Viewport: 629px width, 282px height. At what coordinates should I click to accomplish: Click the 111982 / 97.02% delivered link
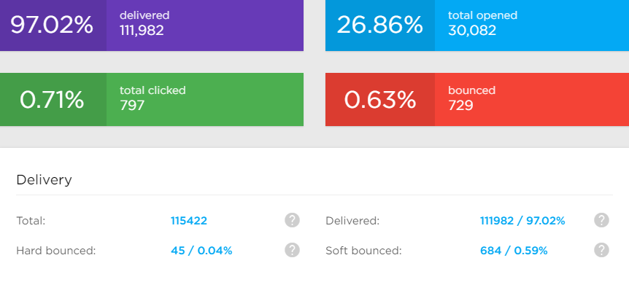click(522, 221)
